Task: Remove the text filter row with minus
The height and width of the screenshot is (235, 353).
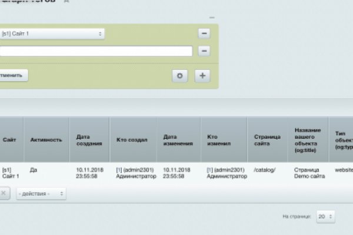Action: click(x=204, y=51)
